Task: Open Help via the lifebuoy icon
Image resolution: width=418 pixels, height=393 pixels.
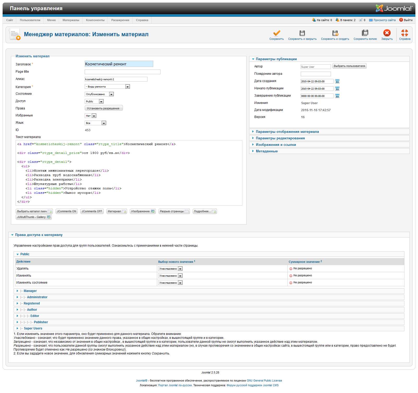Action: pos(404,33)
